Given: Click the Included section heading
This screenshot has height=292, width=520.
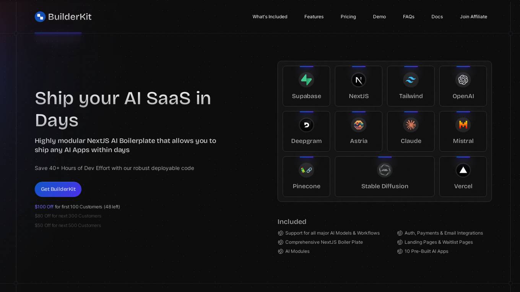Looking at the screenshot, I should (x=292, y=222).
